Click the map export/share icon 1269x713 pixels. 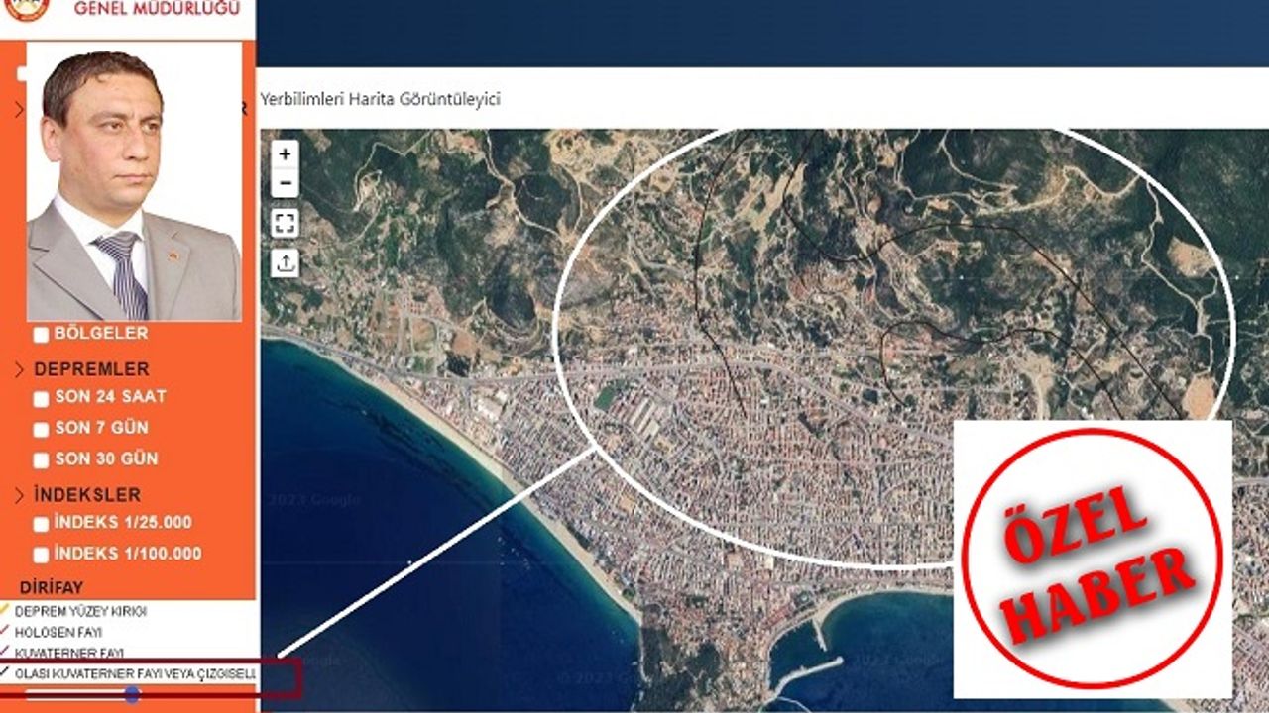click(285, 262)
